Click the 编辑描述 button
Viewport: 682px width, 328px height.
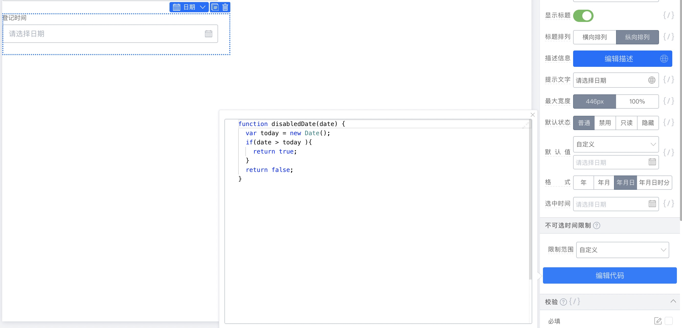coord(618,59)
